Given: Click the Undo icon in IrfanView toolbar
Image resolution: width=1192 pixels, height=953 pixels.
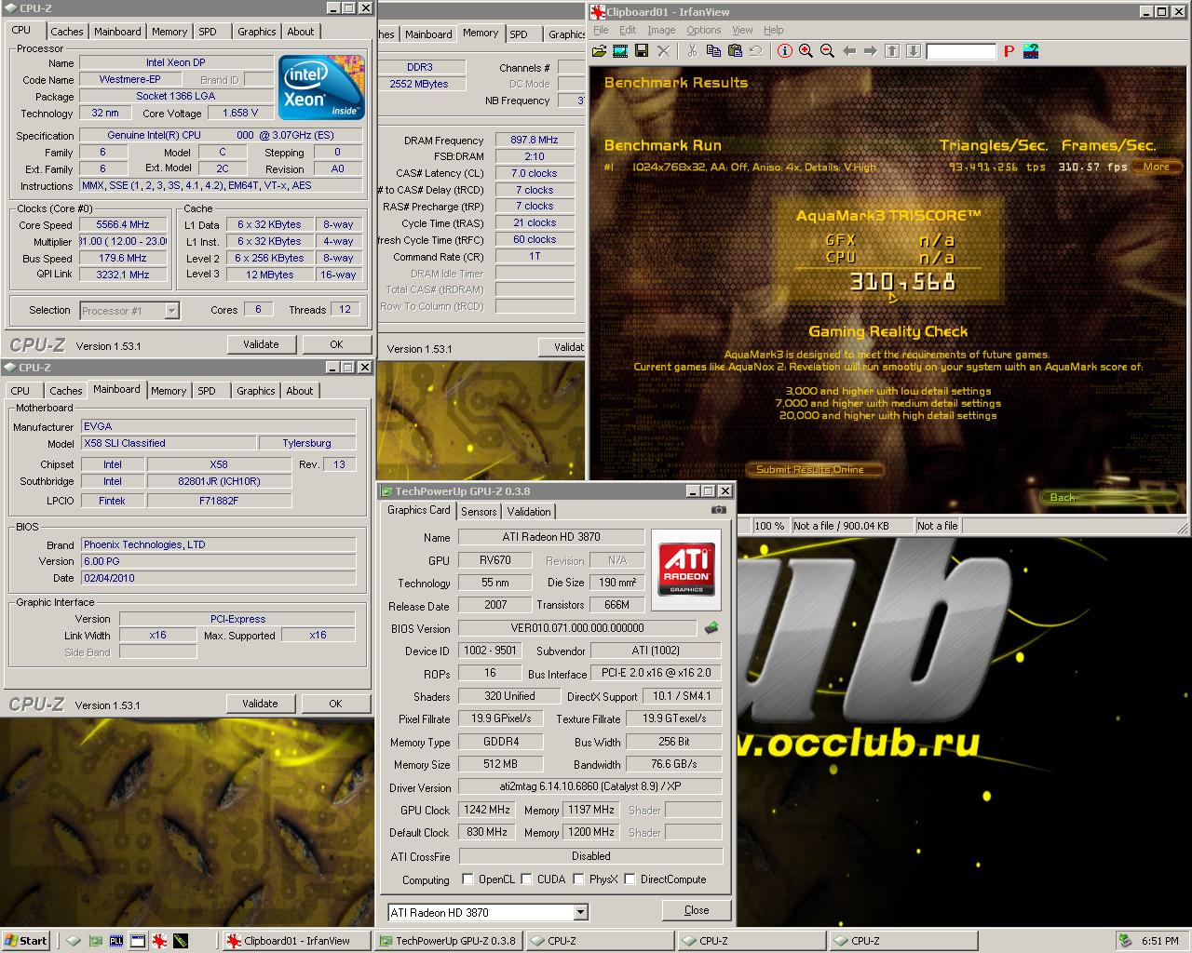Looking at the screenshot, I should click(x=756, y=51).
